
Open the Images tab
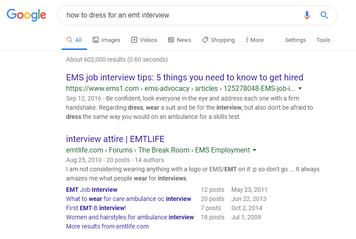click(106, 40)
